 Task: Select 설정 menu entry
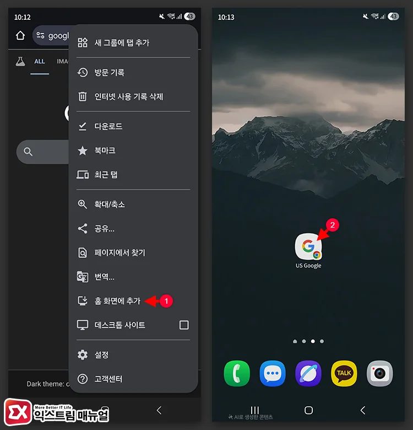133,355
